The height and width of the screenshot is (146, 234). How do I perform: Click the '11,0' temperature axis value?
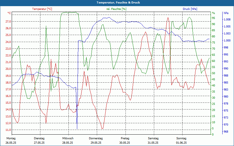8,130
